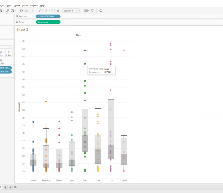Open the mark type dropdown arrow
The height and width of the screenshot is (193, 223).
tap(11, 47)
